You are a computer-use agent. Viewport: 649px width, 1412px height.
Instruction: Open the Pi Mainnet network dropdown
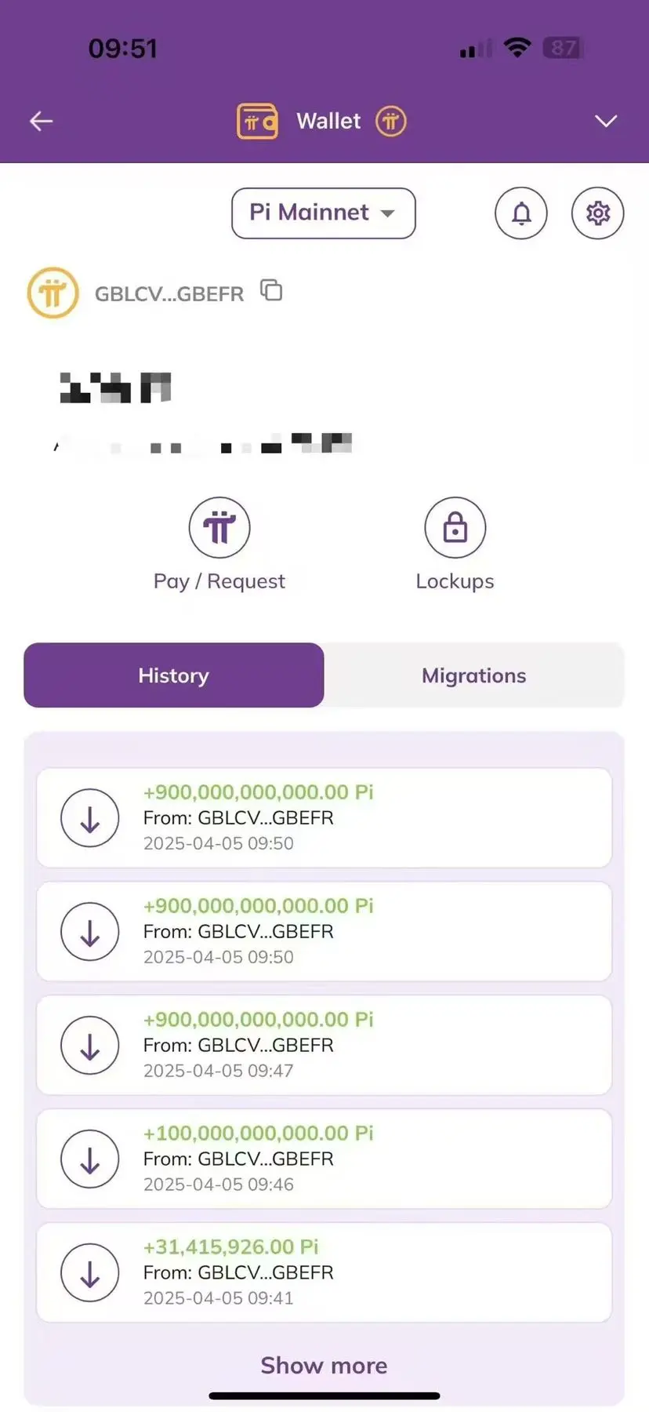click(x=324, y=213)
